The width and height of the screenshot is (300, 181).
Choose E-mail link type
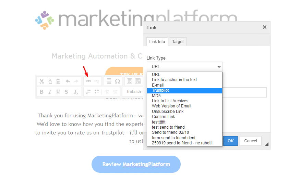click(x=184, y=85)
